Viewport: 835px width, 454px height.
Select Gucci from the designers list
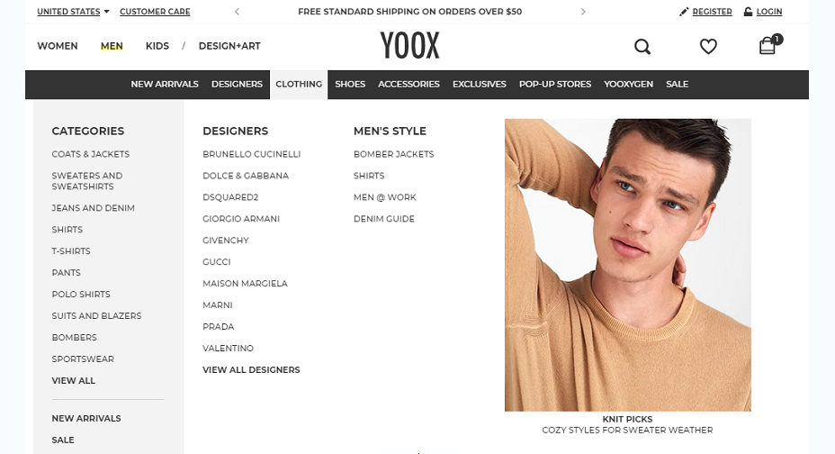point(217,262)
